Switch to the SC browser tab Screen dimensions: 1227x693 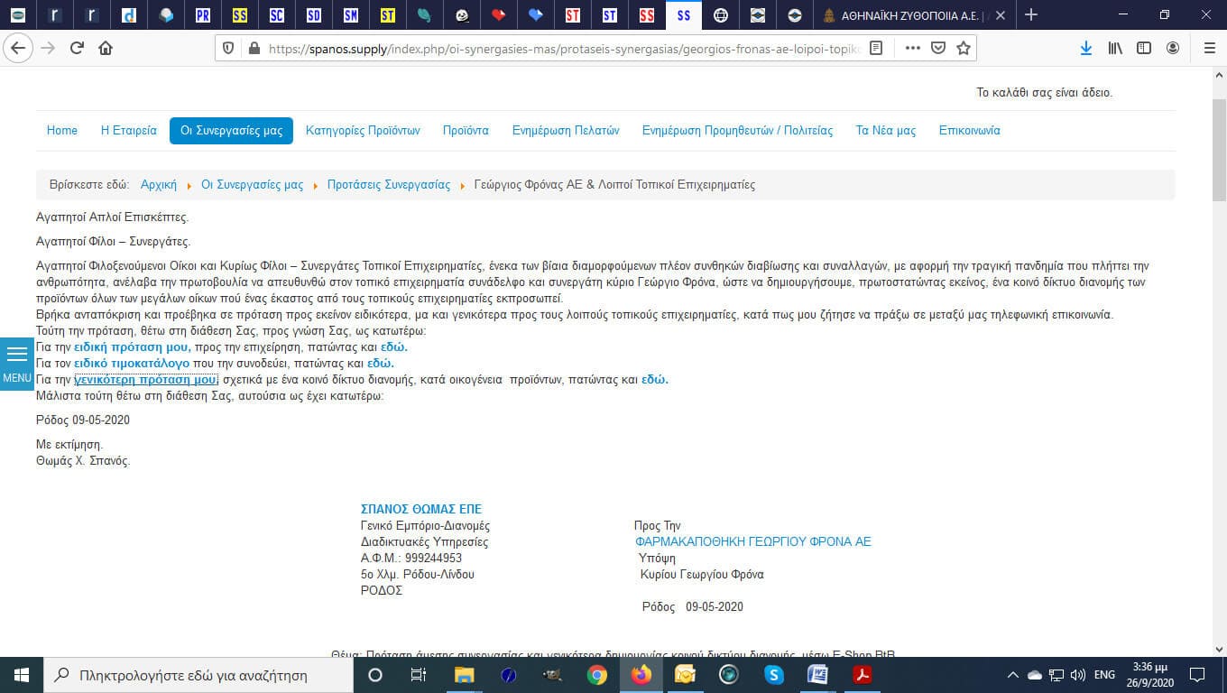[277, 15]
